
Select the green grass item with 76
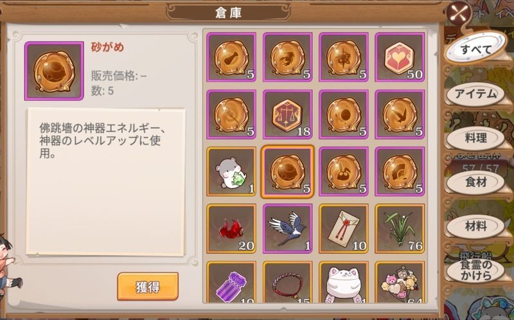[x=400, y=229]
